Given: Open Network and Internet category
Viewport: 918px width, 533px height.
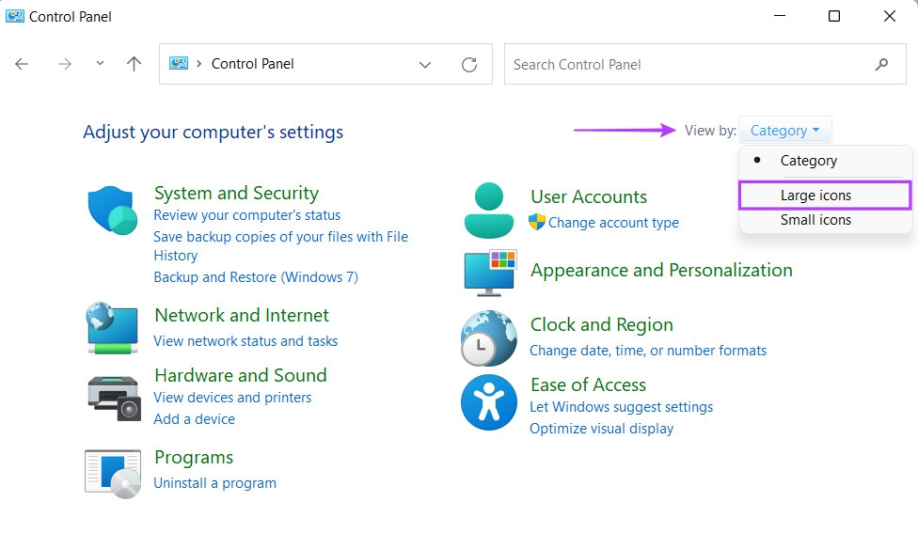Looking at the screenshot, I should click(242, 315).
